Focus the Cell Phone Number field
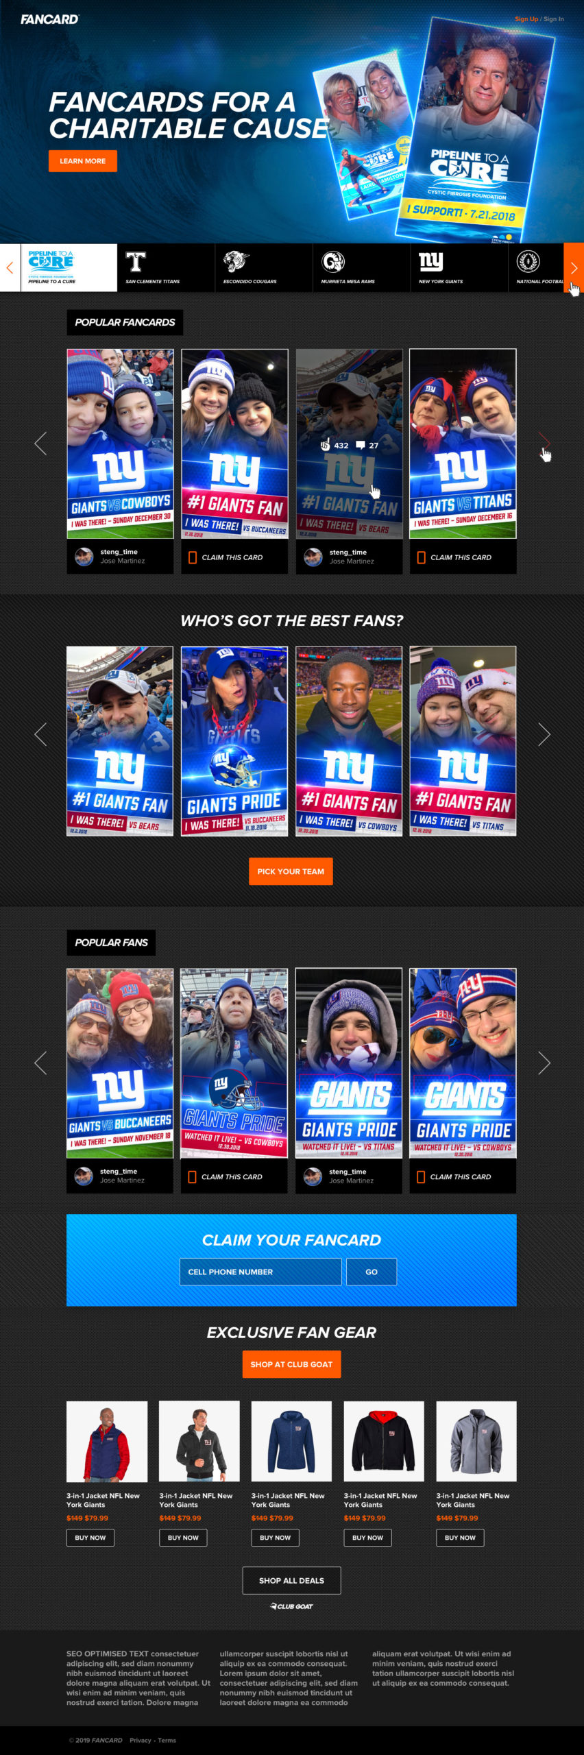The width and height of the screenshot is (584, 1755). (x=260, y=1272)
